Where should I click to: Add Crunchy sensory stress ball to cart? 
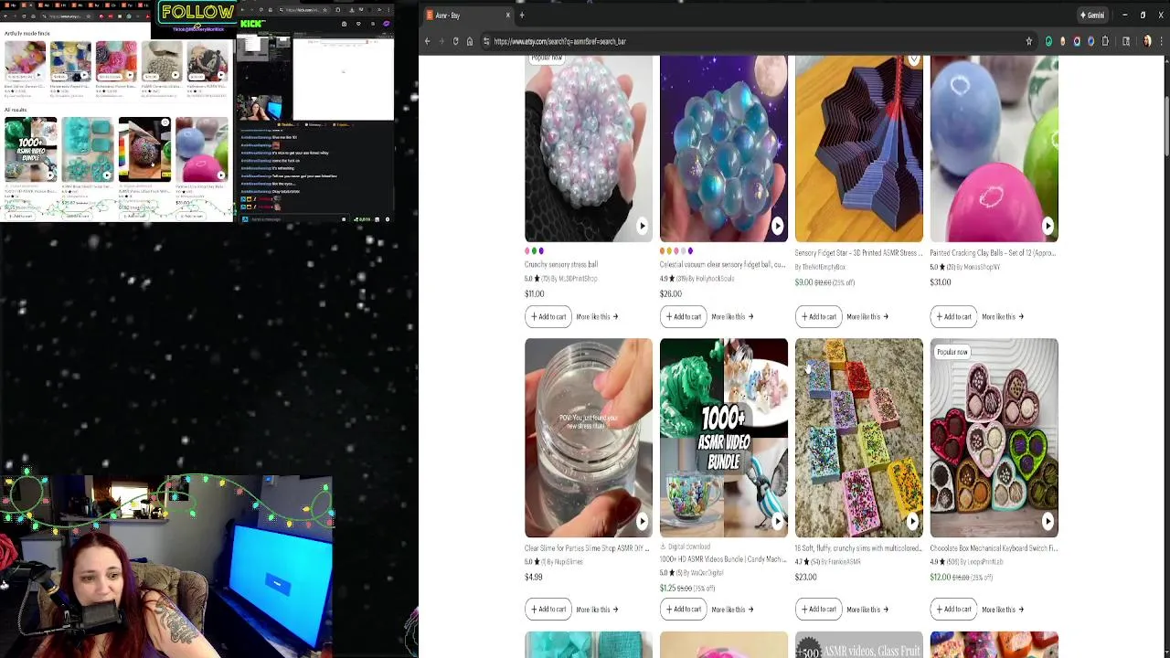click(x=548, y=316)
